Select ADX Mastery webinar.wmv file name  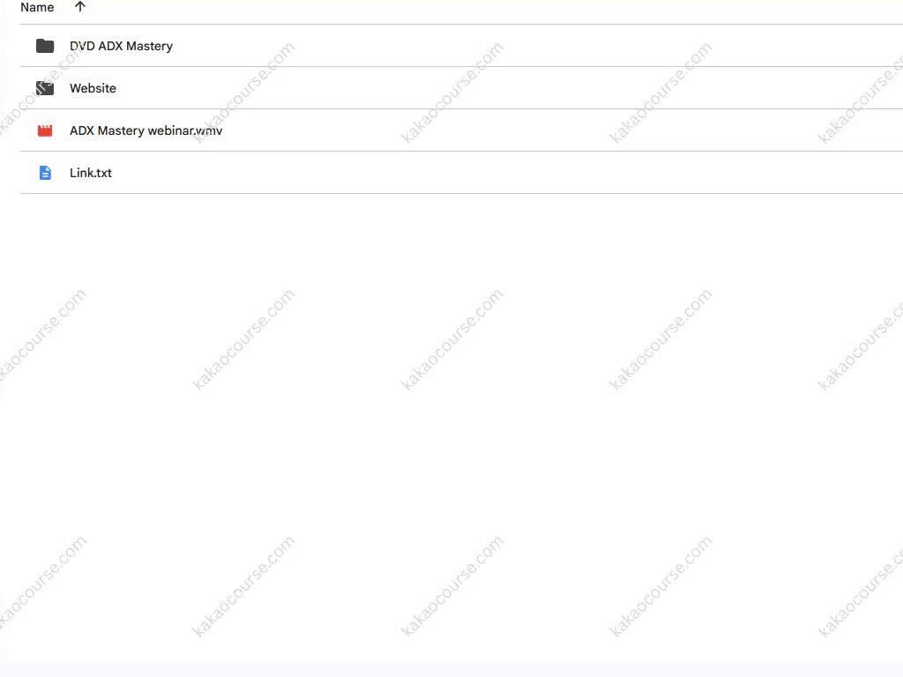[x=146, y=130]
